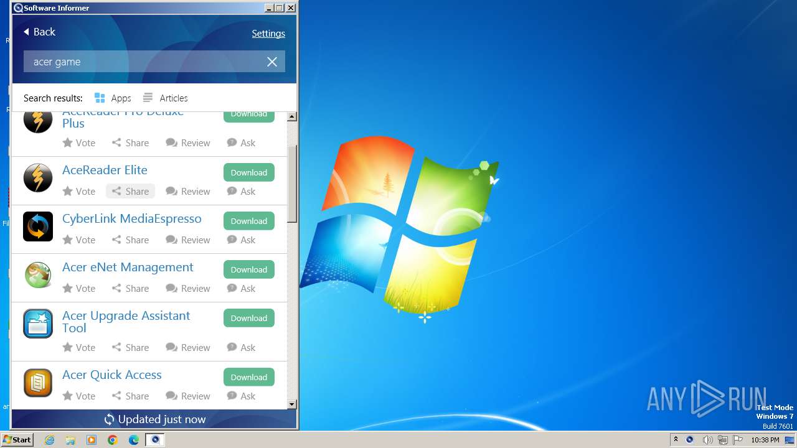Ask about CyberLink MediaEspresso
The width and height of the screenshot is (797, 448).
pos(241,240)
